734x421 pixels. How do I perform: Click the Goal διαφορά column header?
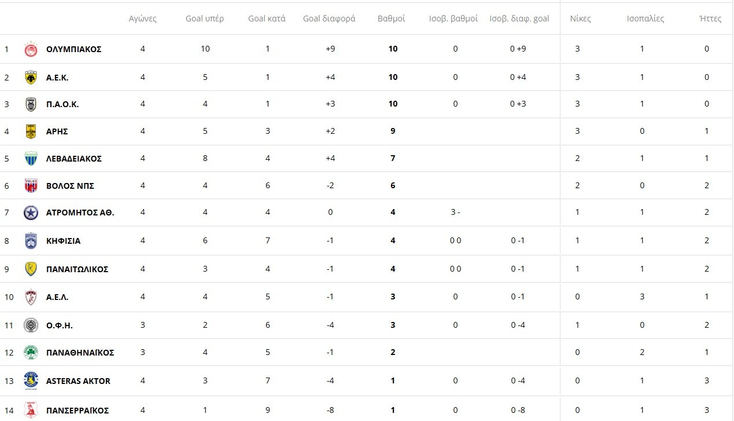tap(329, 19)
